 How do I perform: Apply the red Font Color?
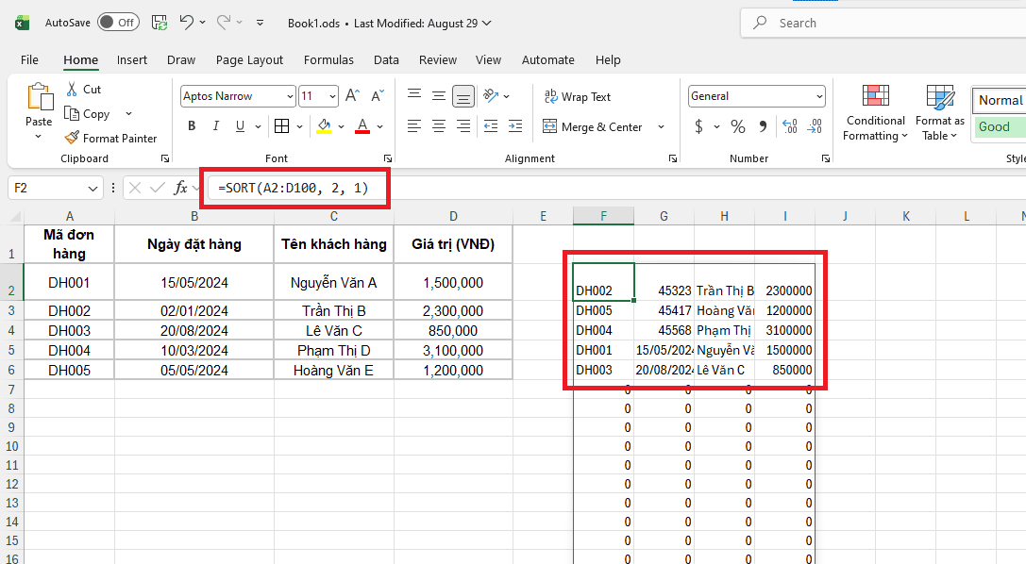362,126
